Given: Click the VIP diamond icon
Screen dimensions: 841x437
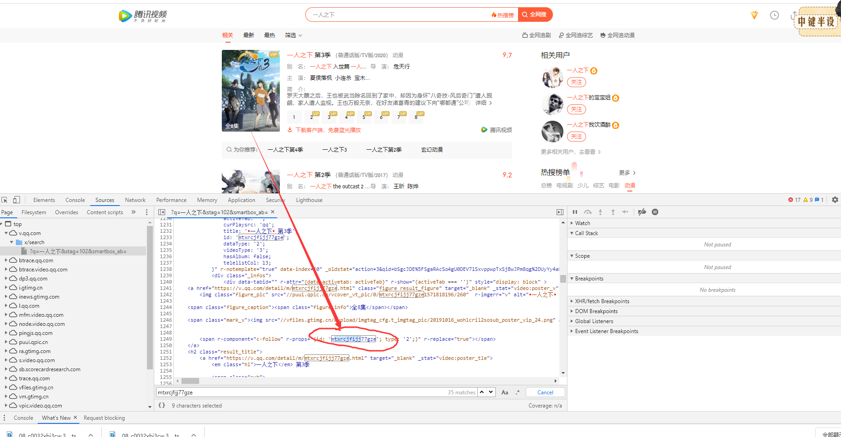Looking at the screenshot, I should click(x=754, y=15).
